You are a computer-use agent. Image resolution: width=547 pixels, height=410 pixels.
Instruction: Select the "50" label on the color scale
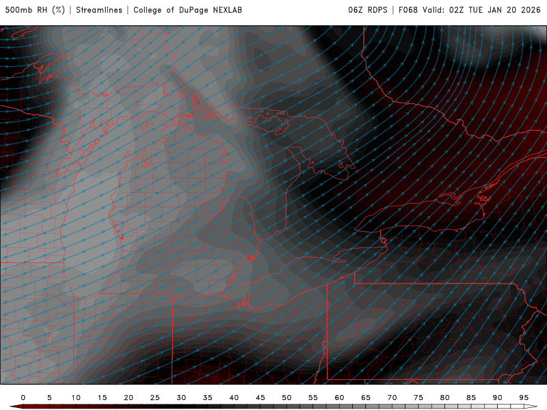pyautogui.click(x=286, y=398)
